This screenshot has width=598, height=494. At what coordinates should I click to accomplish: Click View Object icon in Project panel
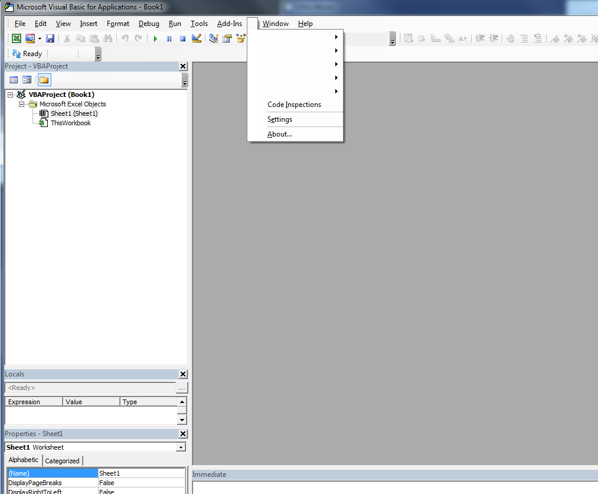[27, 80]
